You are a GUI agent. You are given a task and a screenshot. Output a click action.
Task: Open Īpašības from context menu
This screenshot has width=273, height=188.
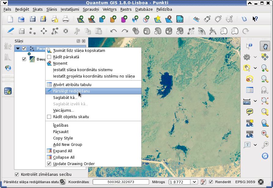click(x=93, y=125)
